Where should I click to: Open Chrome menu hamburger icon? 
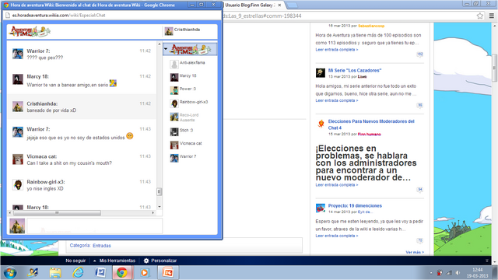point(491,16)
